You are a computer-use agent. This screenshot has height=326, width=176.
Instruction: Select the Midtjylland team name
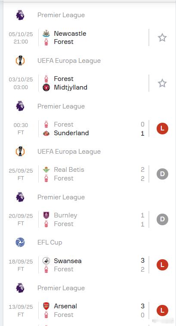(71, 87)
